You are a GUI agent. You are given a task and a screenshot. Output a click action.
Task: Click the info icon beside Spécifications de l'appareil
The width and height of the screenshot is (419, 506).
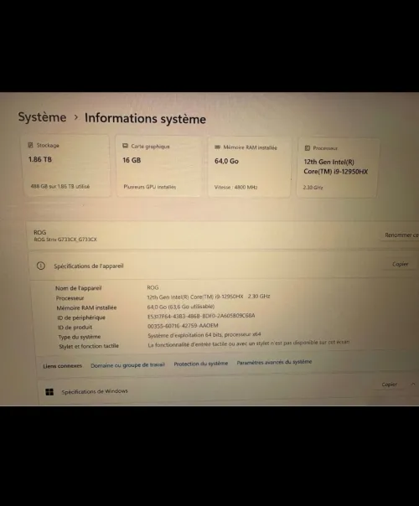click(x=41, y=266)
